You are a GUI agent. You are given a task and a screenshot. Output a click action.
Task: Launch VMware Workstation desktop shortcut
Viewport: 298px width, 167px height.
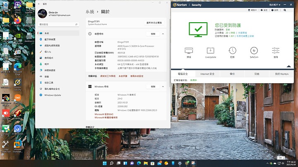[18, 146]
